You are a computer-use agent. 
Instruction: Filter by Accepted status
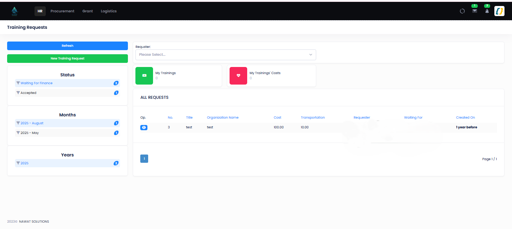[x=68, y=93]
